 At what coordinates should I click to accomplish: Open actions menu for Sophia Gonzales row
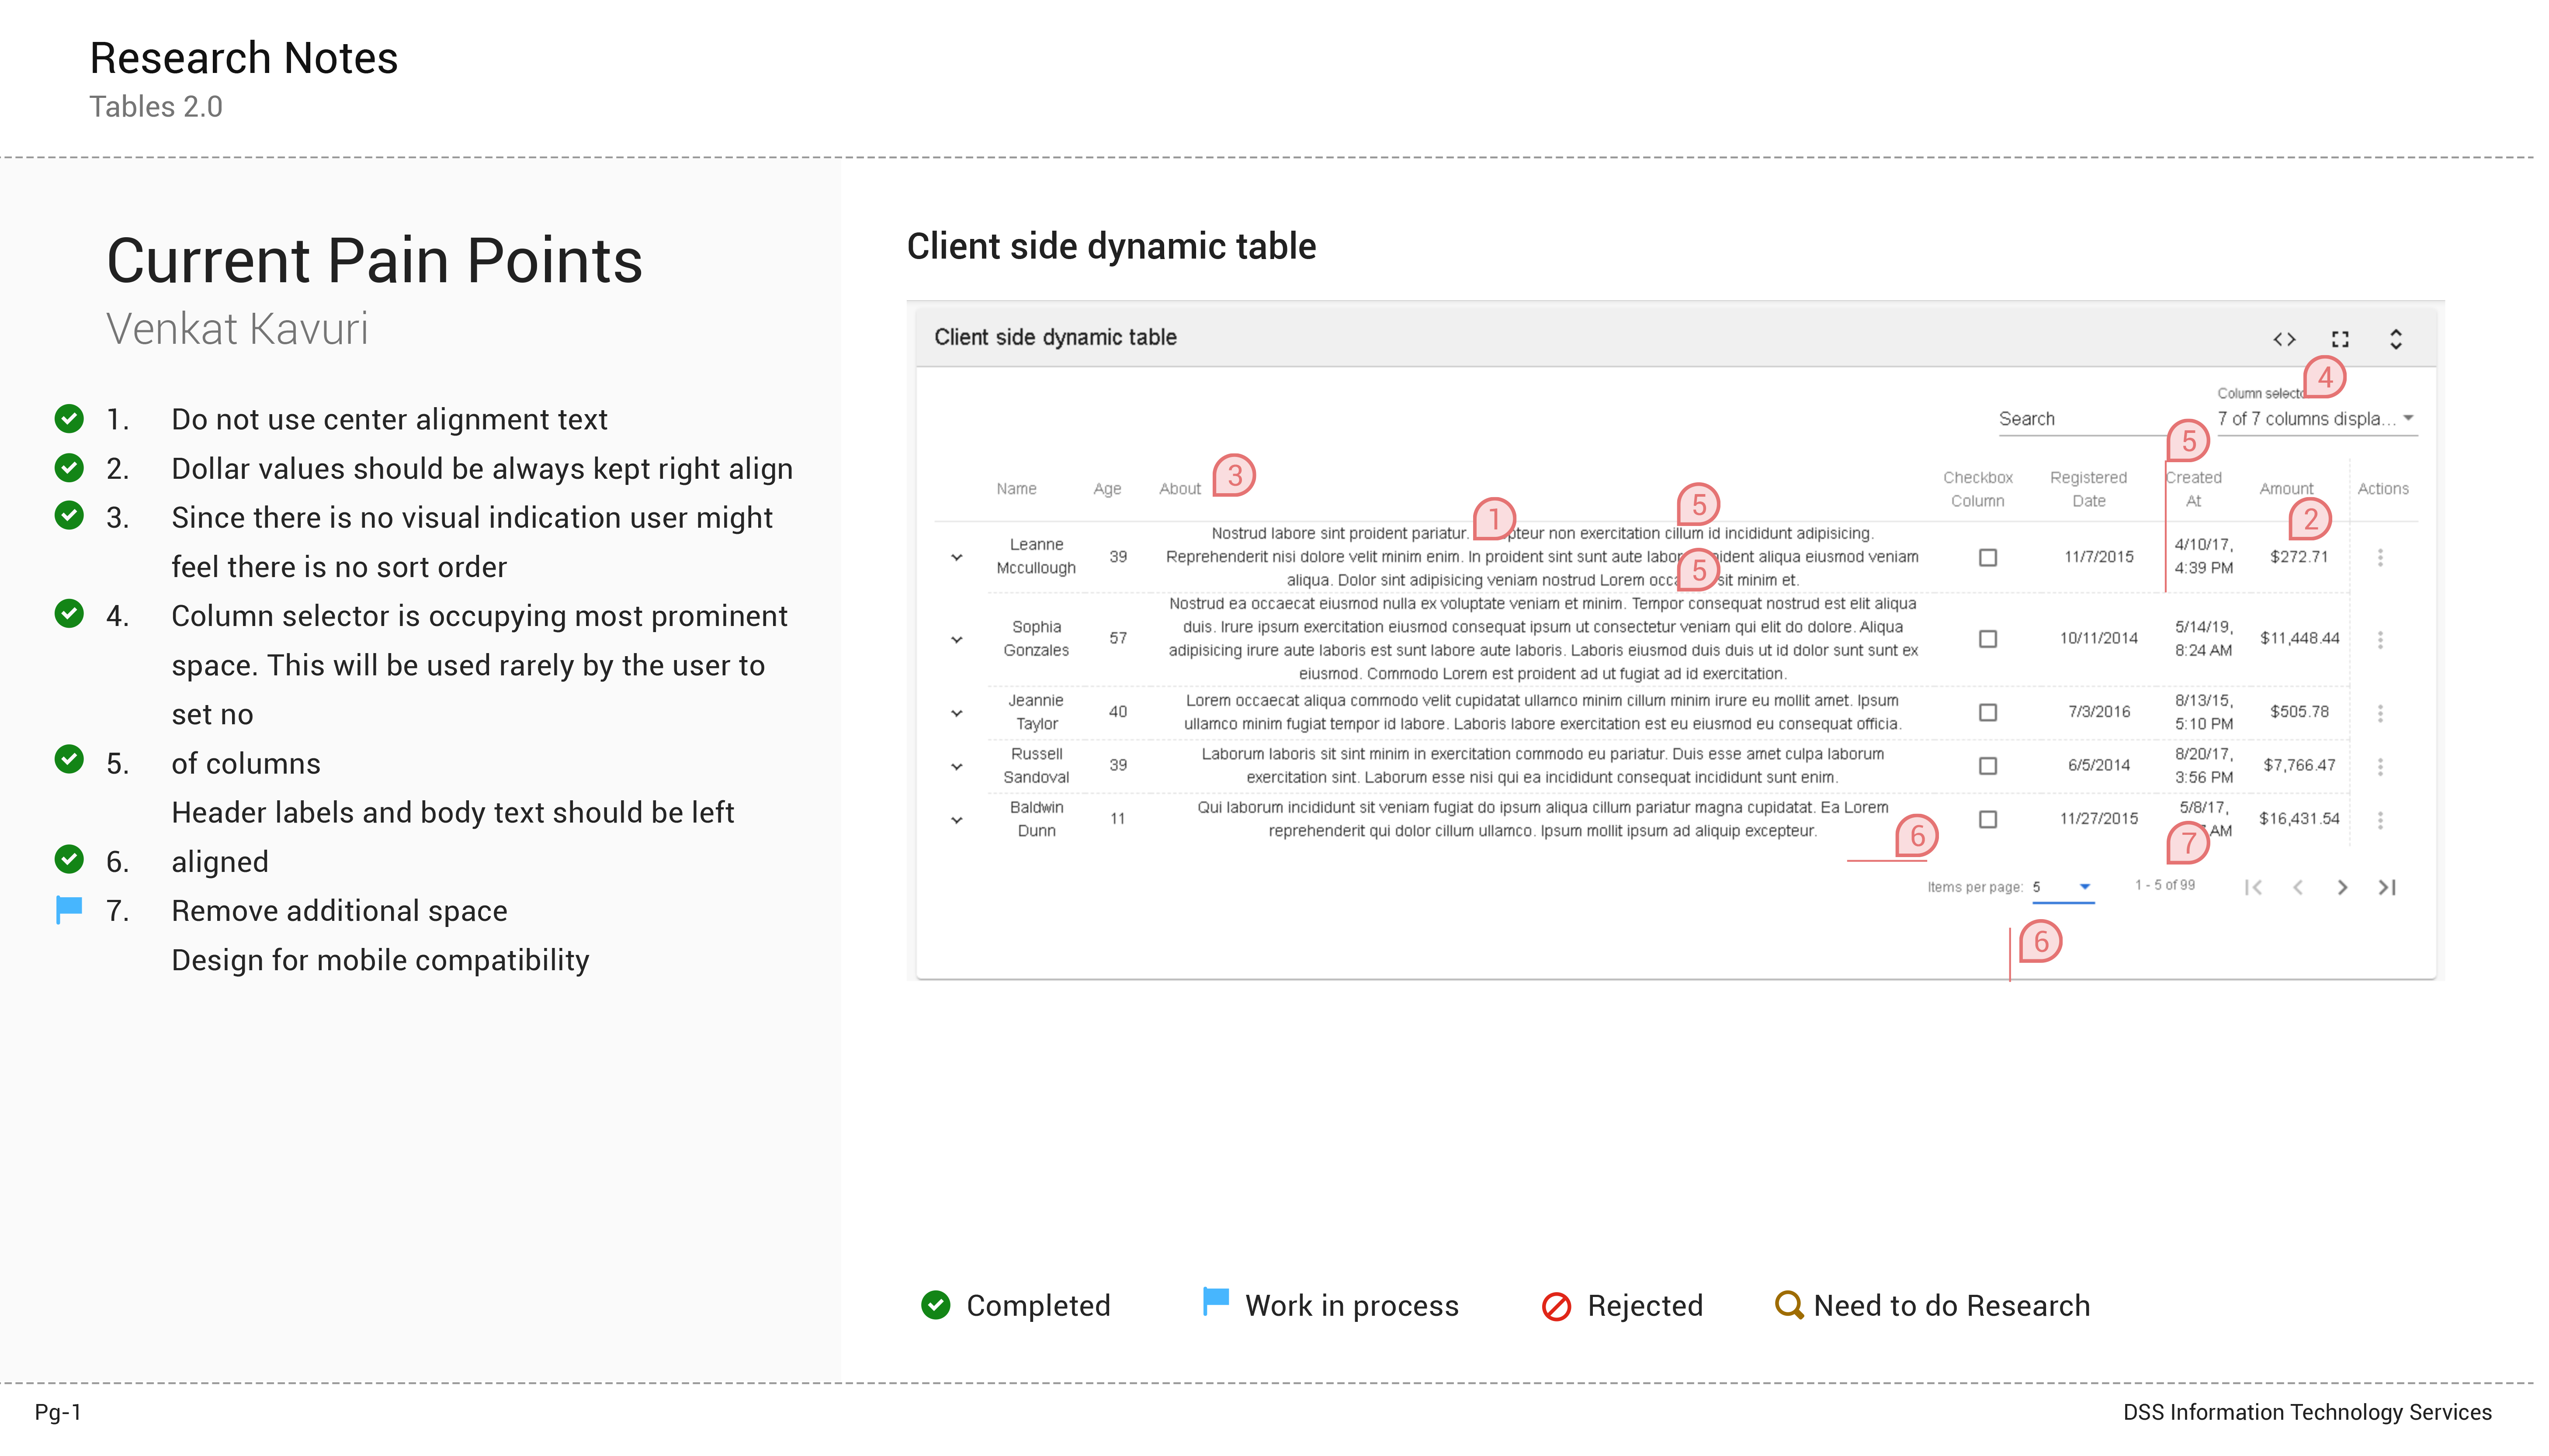point(2380,640)
